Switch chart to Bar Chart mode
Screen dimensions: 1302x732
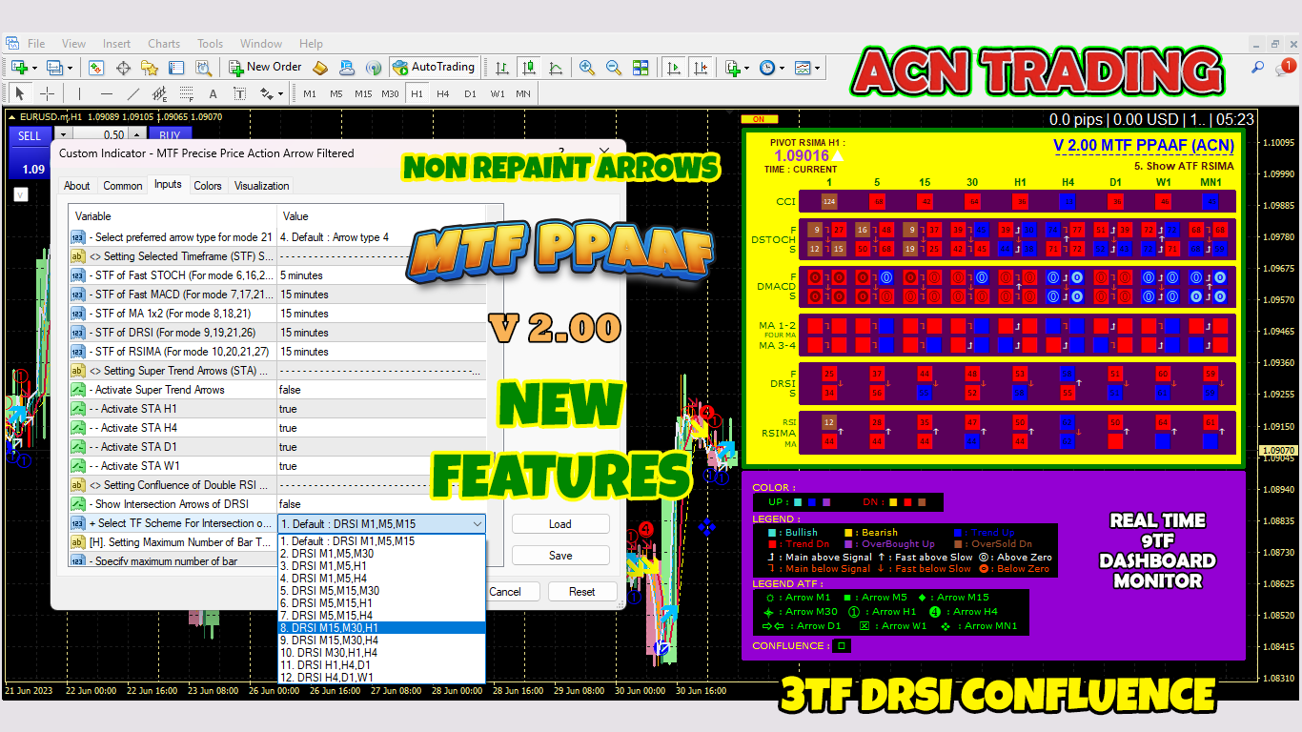[x=501, y=68]
